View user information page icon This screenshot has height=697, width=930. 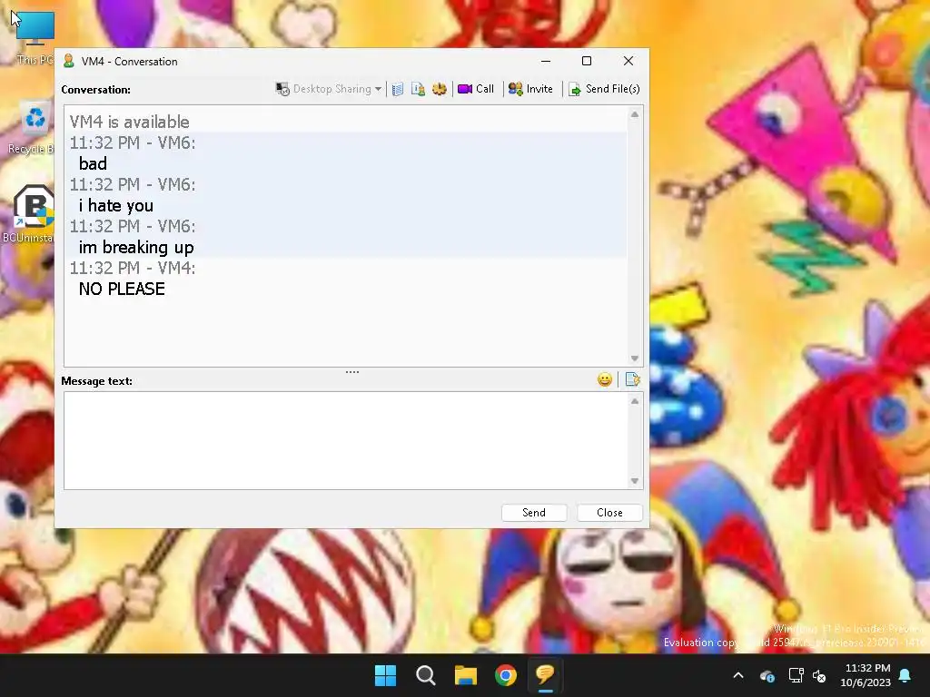tap(418, 89)
